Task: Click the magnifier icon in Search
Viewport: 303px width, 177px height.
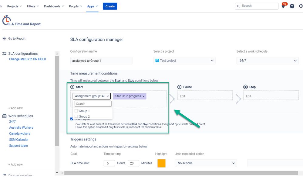Action: pos(238,6)
